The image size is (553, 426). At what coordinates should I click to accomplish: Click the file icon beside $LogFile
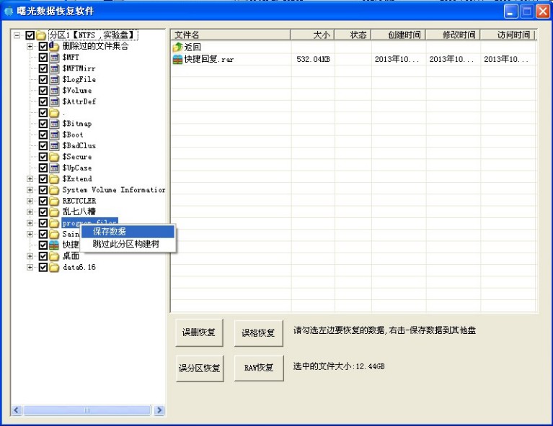[x=54, y=80]
